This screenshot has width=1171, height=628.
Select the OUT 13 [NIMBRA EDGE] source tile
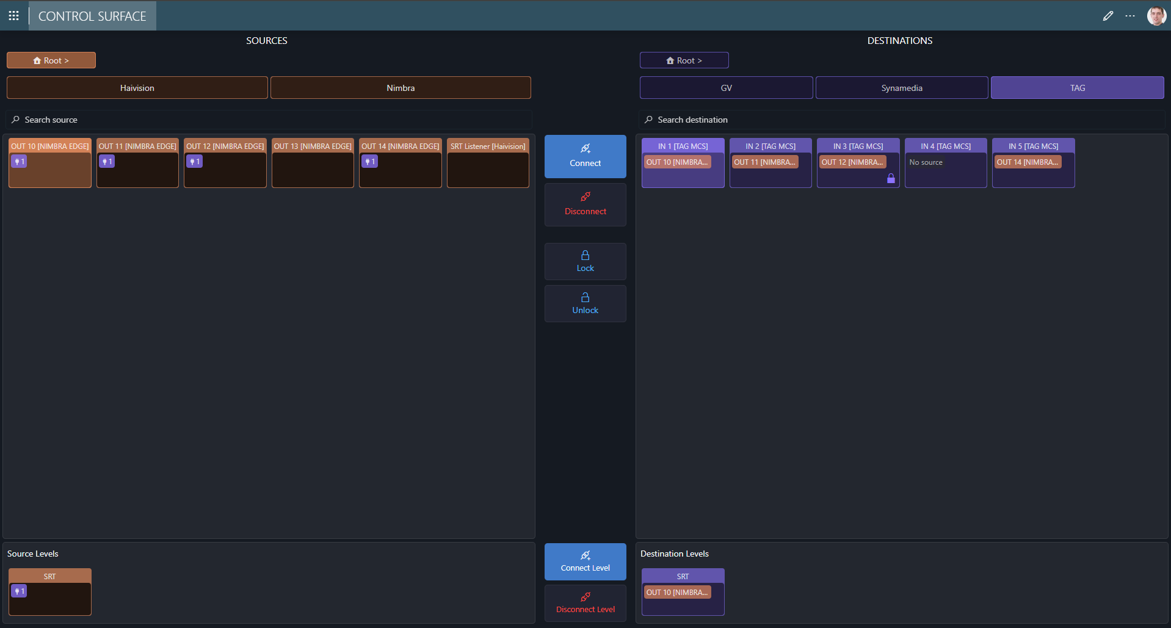312,162
